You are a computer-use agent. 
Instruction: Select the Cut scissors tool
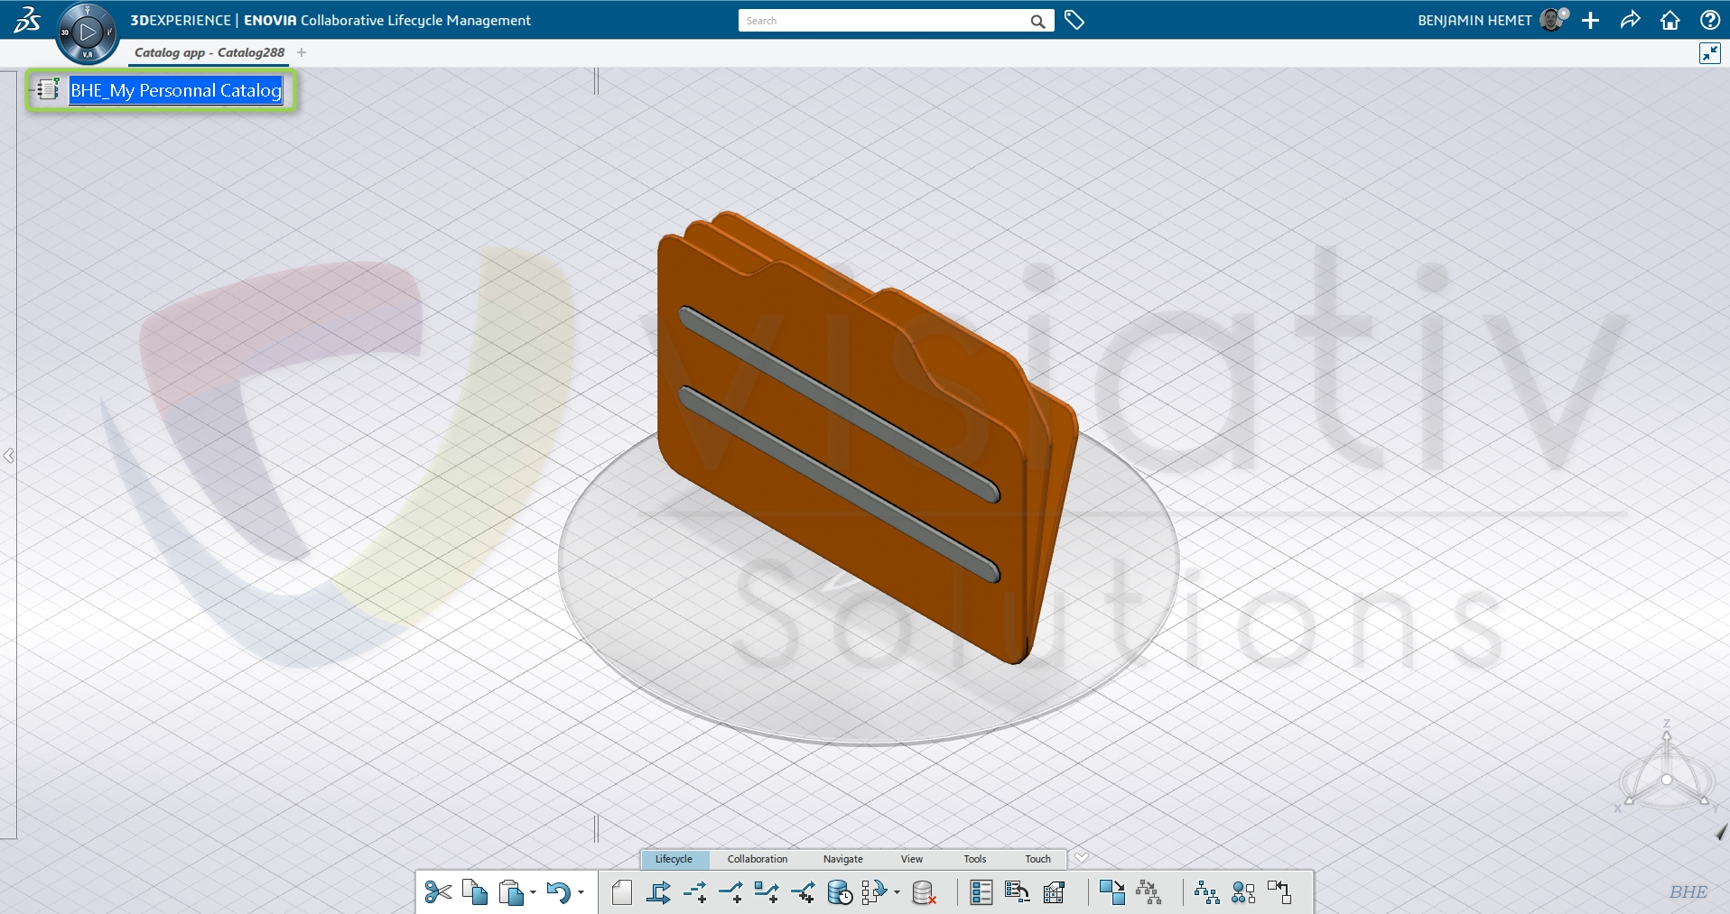pyautogui.click(x=438, y=892)
